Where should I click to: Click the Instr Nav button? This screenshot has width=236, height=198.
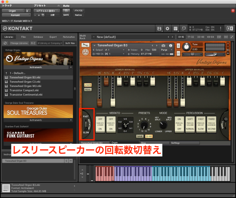click(70, 43)
